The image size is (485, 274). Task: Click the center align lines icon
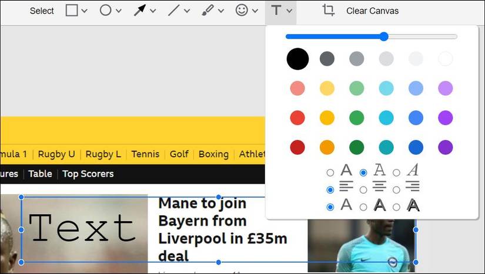click(379, 186)
